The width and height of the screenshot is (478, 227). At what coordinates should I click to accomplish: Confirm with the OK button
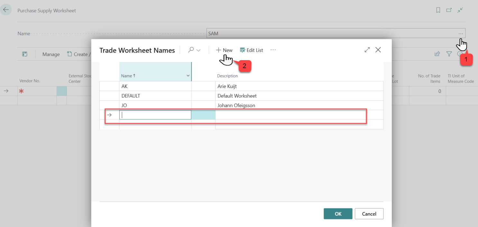(x=338, y=214)
